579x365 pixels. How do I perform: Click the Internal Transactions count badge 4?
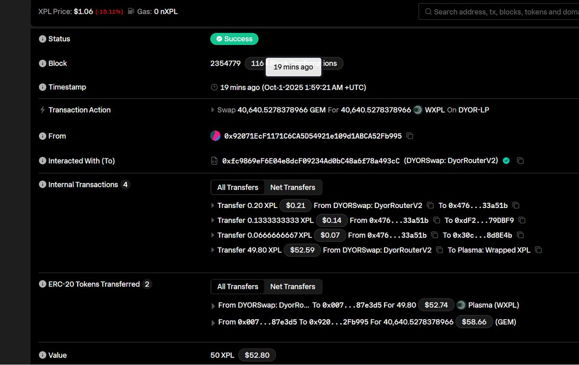pos(125,184)
